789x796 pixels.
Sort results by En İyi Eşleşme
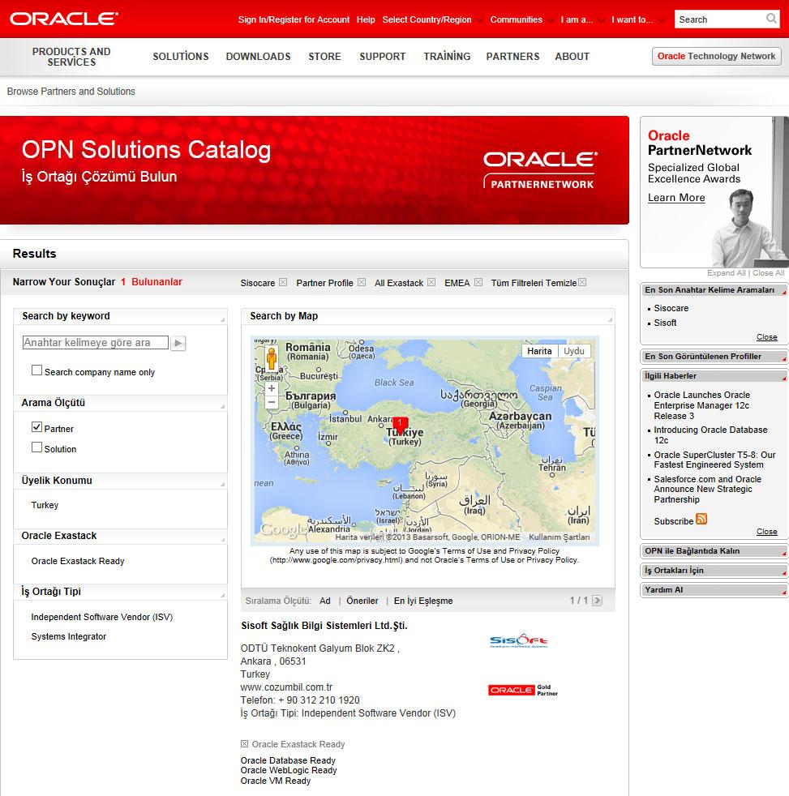tap(423, 601)
